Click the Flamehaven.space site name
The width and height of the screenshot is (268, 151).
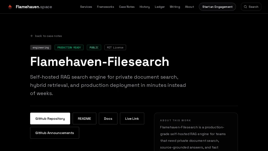pos(34,7)
